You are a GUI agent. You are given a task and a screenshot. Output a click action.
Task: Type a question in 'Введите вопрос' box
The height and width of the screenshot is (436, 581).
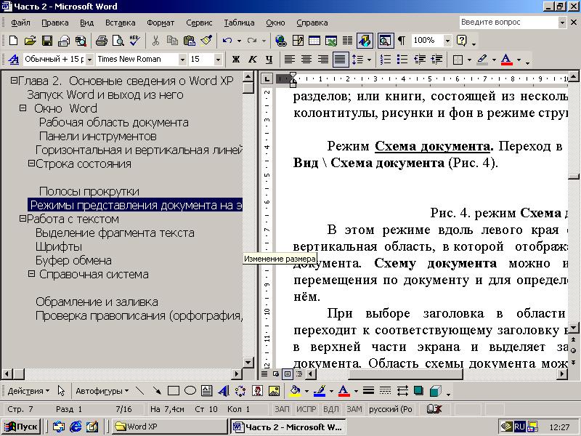[508, 23]
